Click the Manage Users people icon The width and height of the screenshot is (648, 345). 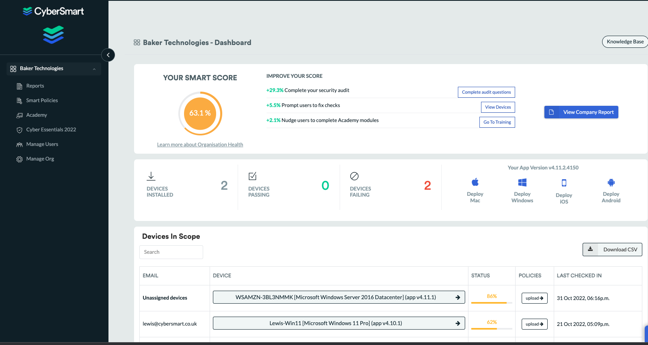(x=20, y=144)
